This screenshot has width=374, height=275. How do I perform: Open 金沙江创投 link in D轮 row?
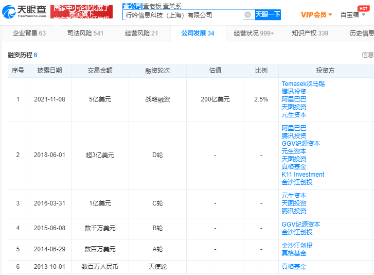point(297,182)
